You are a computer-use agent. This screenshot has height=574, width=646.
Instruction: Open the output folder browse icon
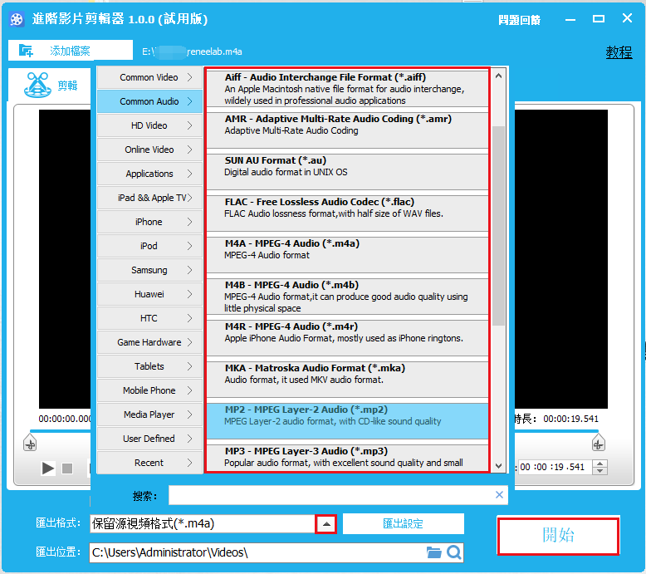(433, 552)
